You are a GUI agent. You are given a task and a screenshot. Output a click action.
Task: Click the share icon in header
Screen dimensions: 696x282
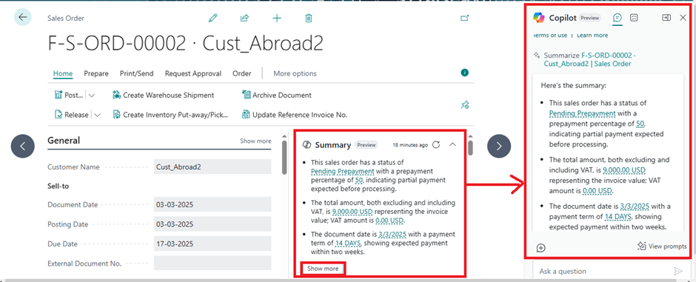244,19
